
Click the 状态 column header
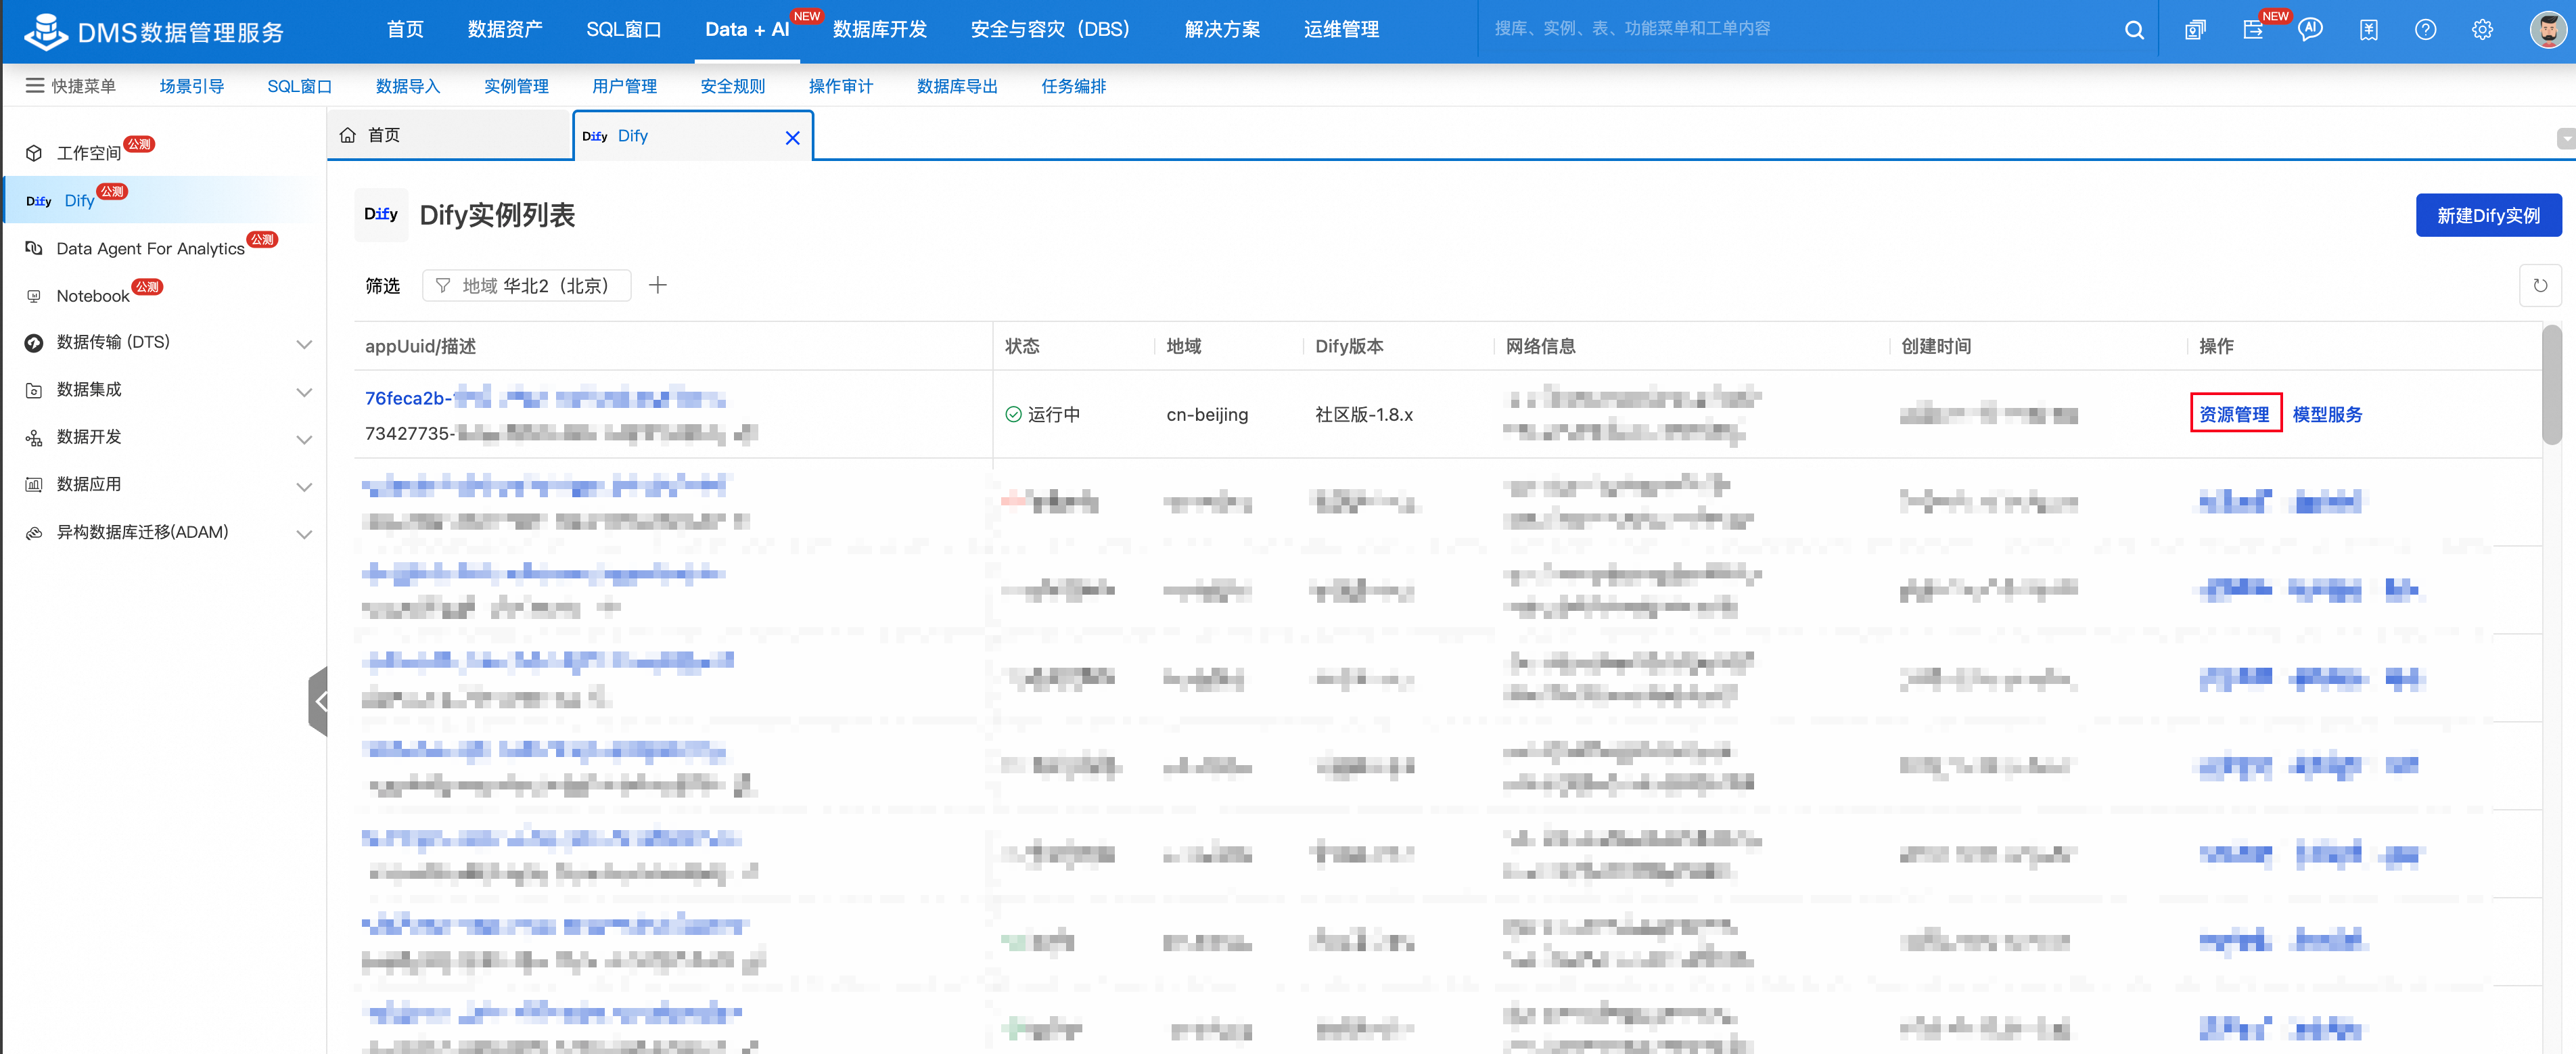click(1022, 346)
